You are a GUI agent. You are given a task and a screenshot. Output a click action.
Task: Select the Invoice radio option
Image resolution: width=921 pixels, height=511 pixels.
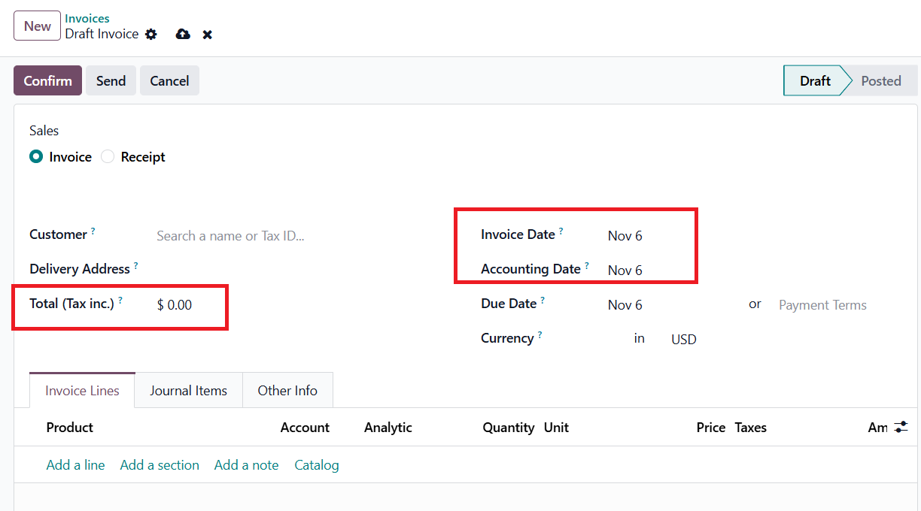[x=36, y=157]
